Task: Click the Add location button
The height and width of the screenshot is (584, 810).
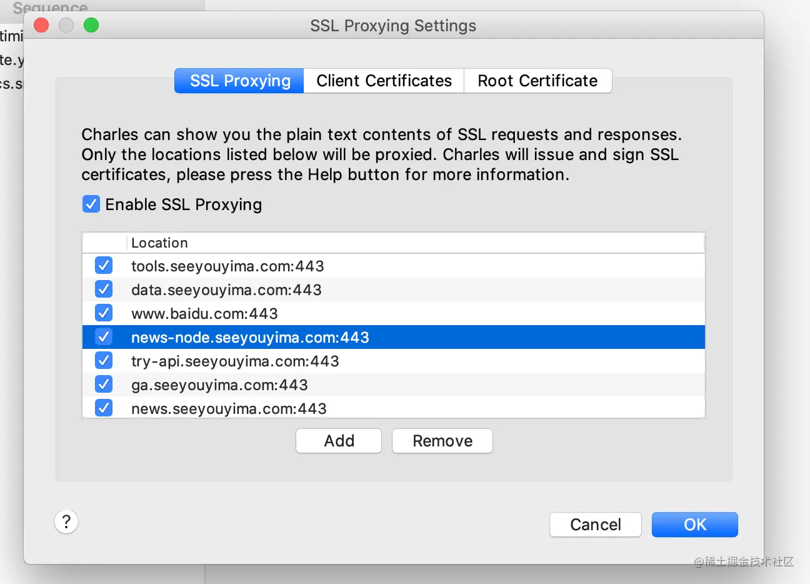Action: click(x=339, y=441)
